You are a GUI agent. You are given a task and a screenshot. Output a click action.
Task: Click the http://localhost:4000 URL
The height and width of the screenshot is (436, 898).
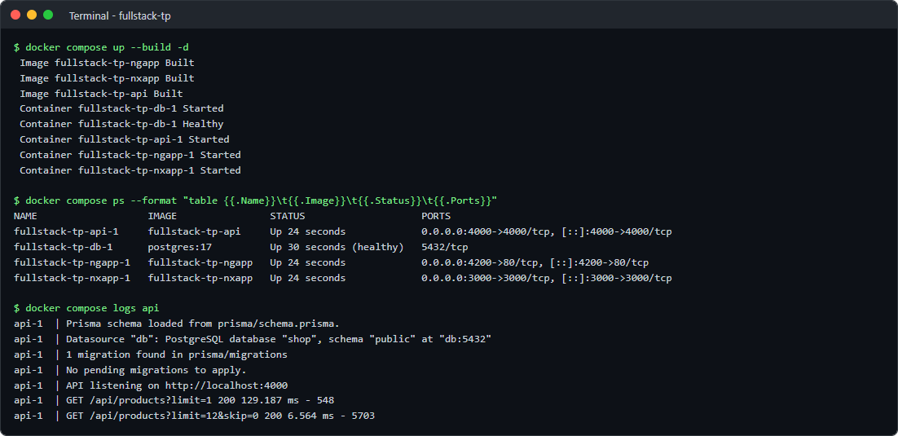coord(227,385)
